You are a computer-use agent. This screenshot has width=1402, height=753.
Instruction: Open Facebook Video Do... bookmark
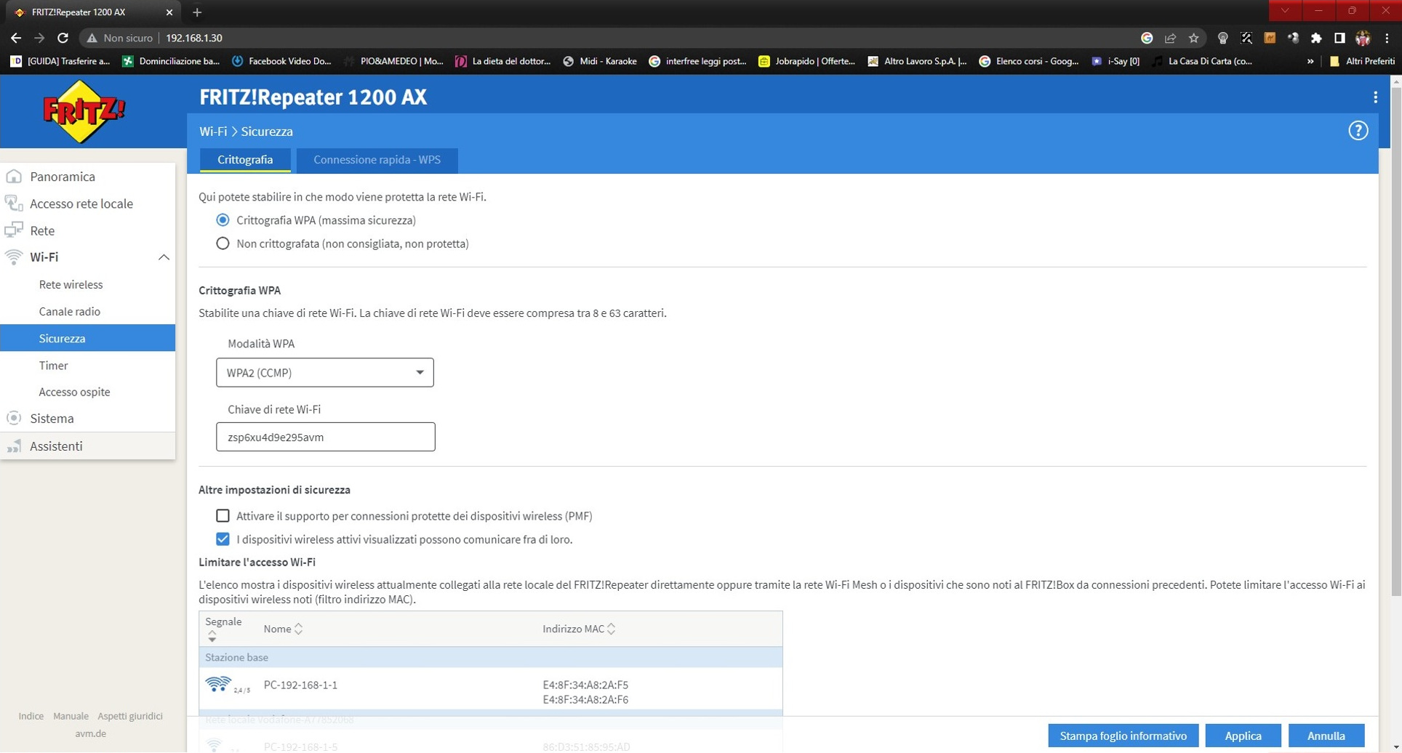(281, 61)
